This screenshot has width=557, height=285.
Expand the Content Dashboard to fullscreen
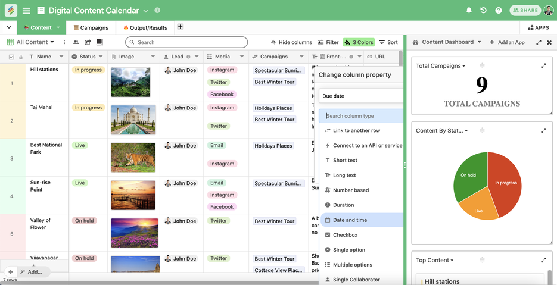539,42
